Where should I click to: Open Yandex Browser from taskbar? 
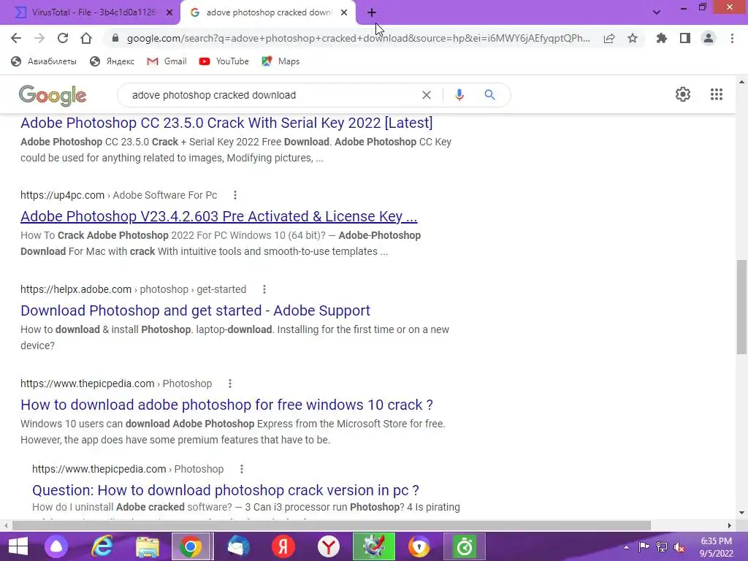(329, 546)
